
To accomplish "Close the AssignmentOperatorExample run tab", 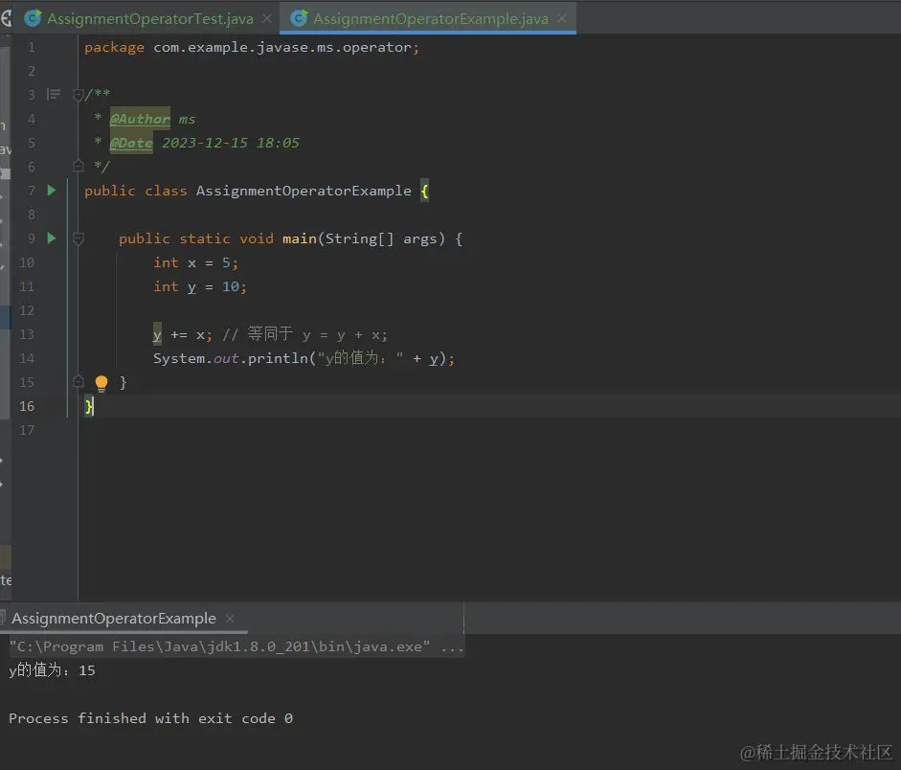I will coord(230,619).
